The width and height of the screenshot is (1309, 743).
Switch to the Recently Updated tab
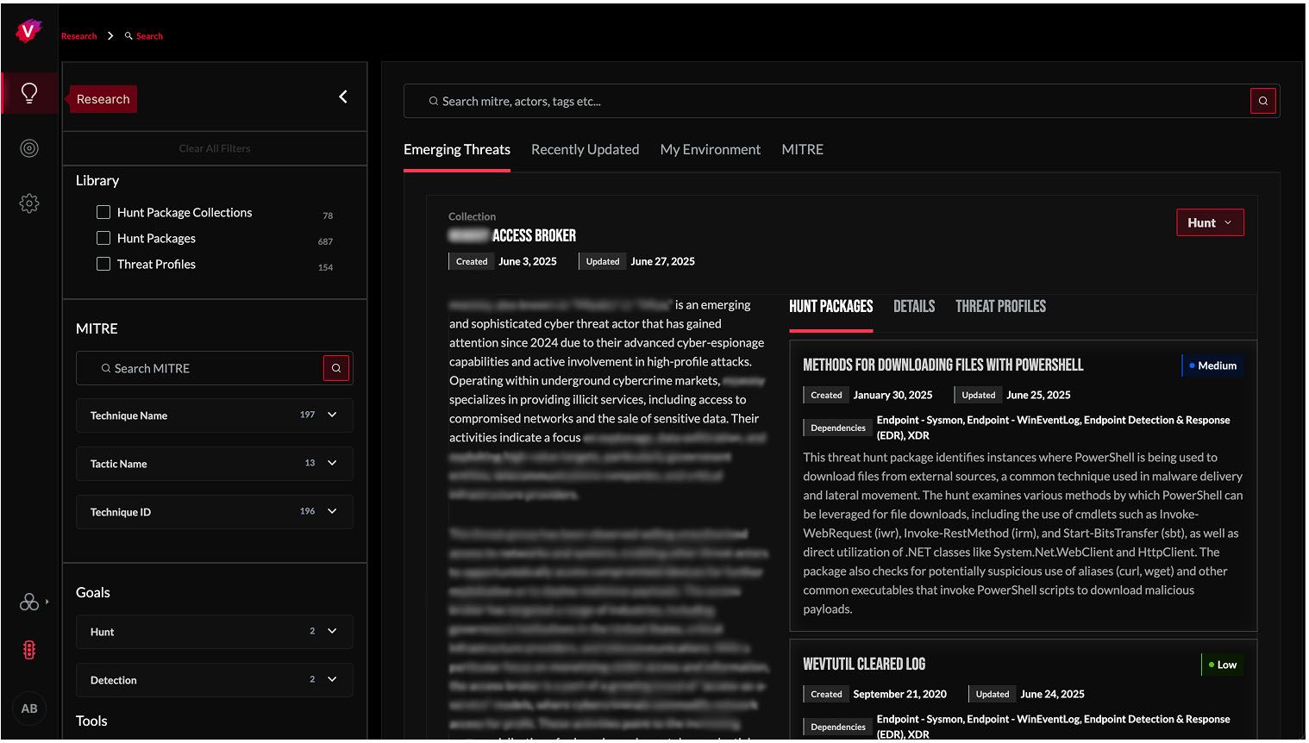[586, 149]
